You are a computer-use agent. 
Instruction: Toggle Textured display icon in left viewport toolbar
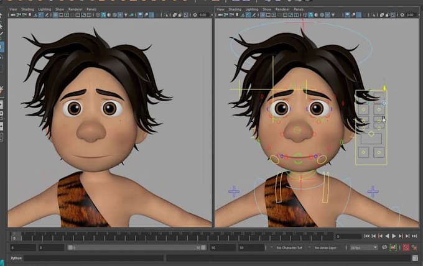click(x=119, y=15)
